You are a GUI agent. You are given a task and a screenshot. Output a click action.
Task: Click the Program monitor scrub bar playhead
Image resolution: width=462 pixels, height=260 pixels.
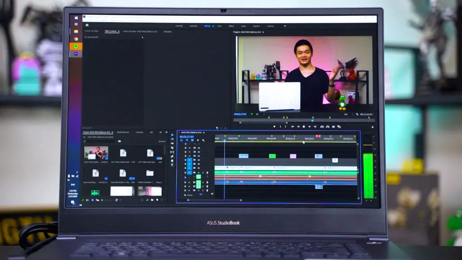click(x=312, y=120)
